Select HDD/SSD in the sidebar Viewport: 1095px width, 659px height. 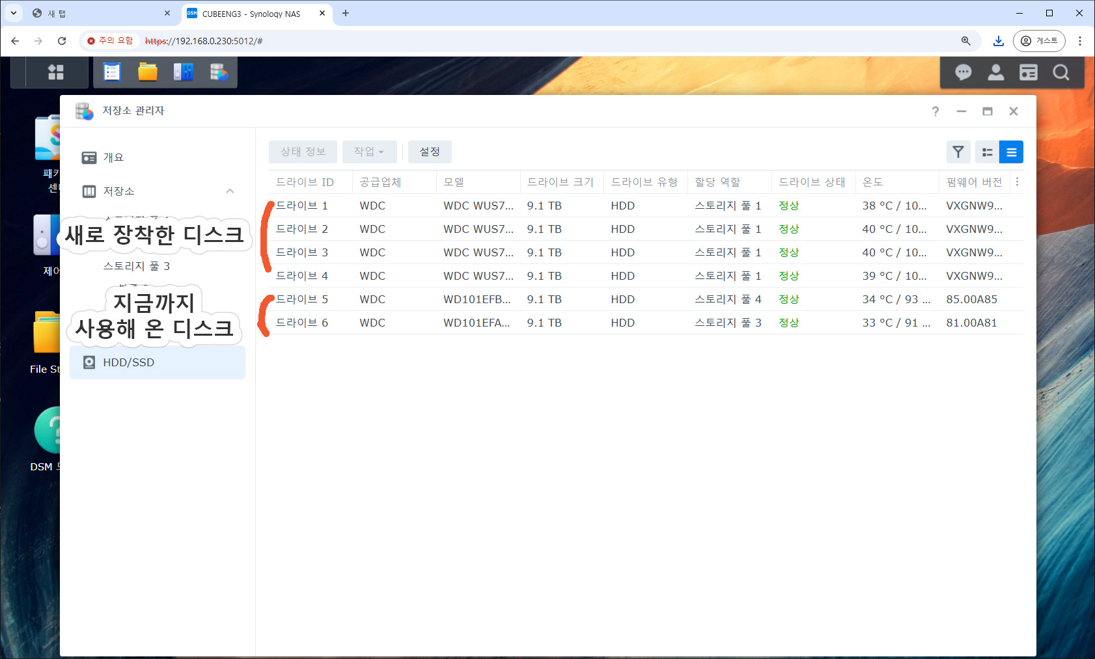tap(128, 362)
